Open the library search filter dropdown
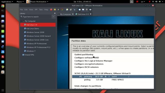 tap(54, 17)
